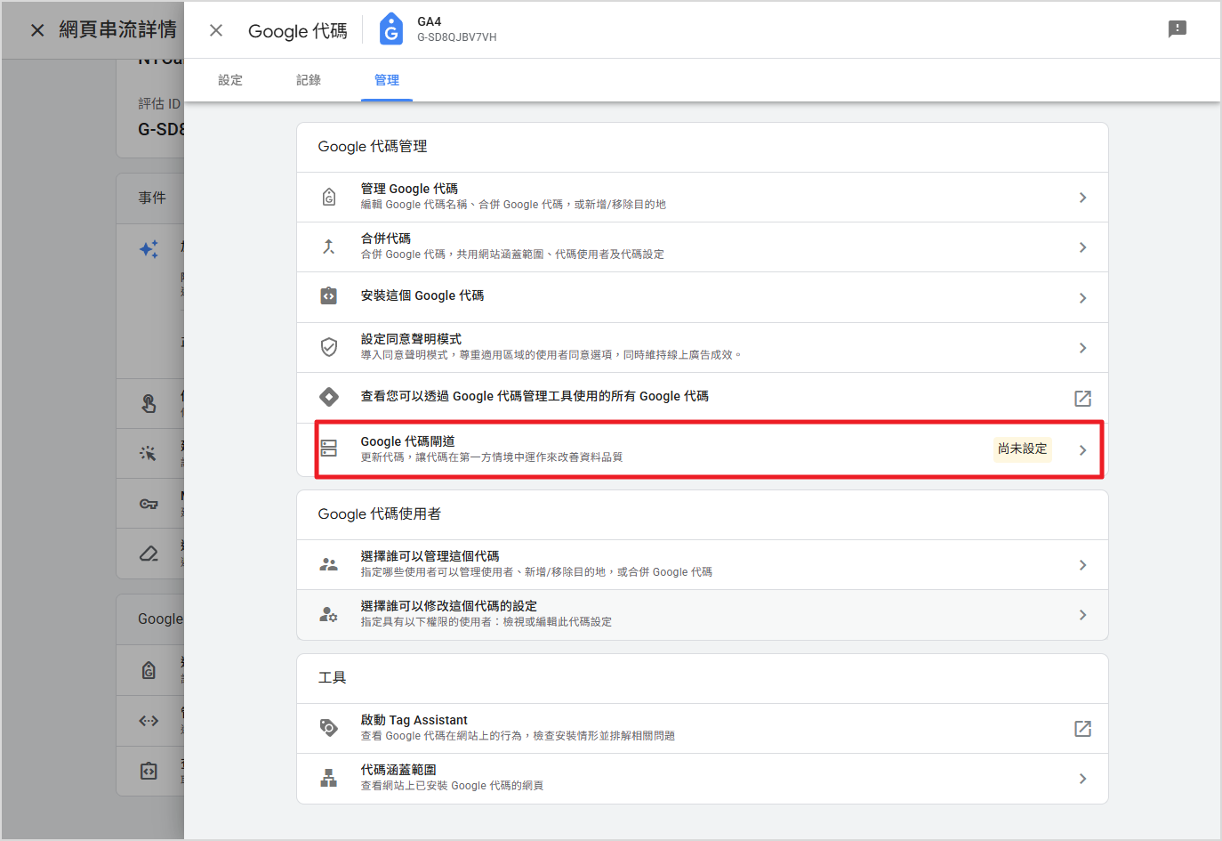Viewport: 1222px width, 841px height.
Task: Click the install clipboard icon in background panel
Action: coord(149,771)
